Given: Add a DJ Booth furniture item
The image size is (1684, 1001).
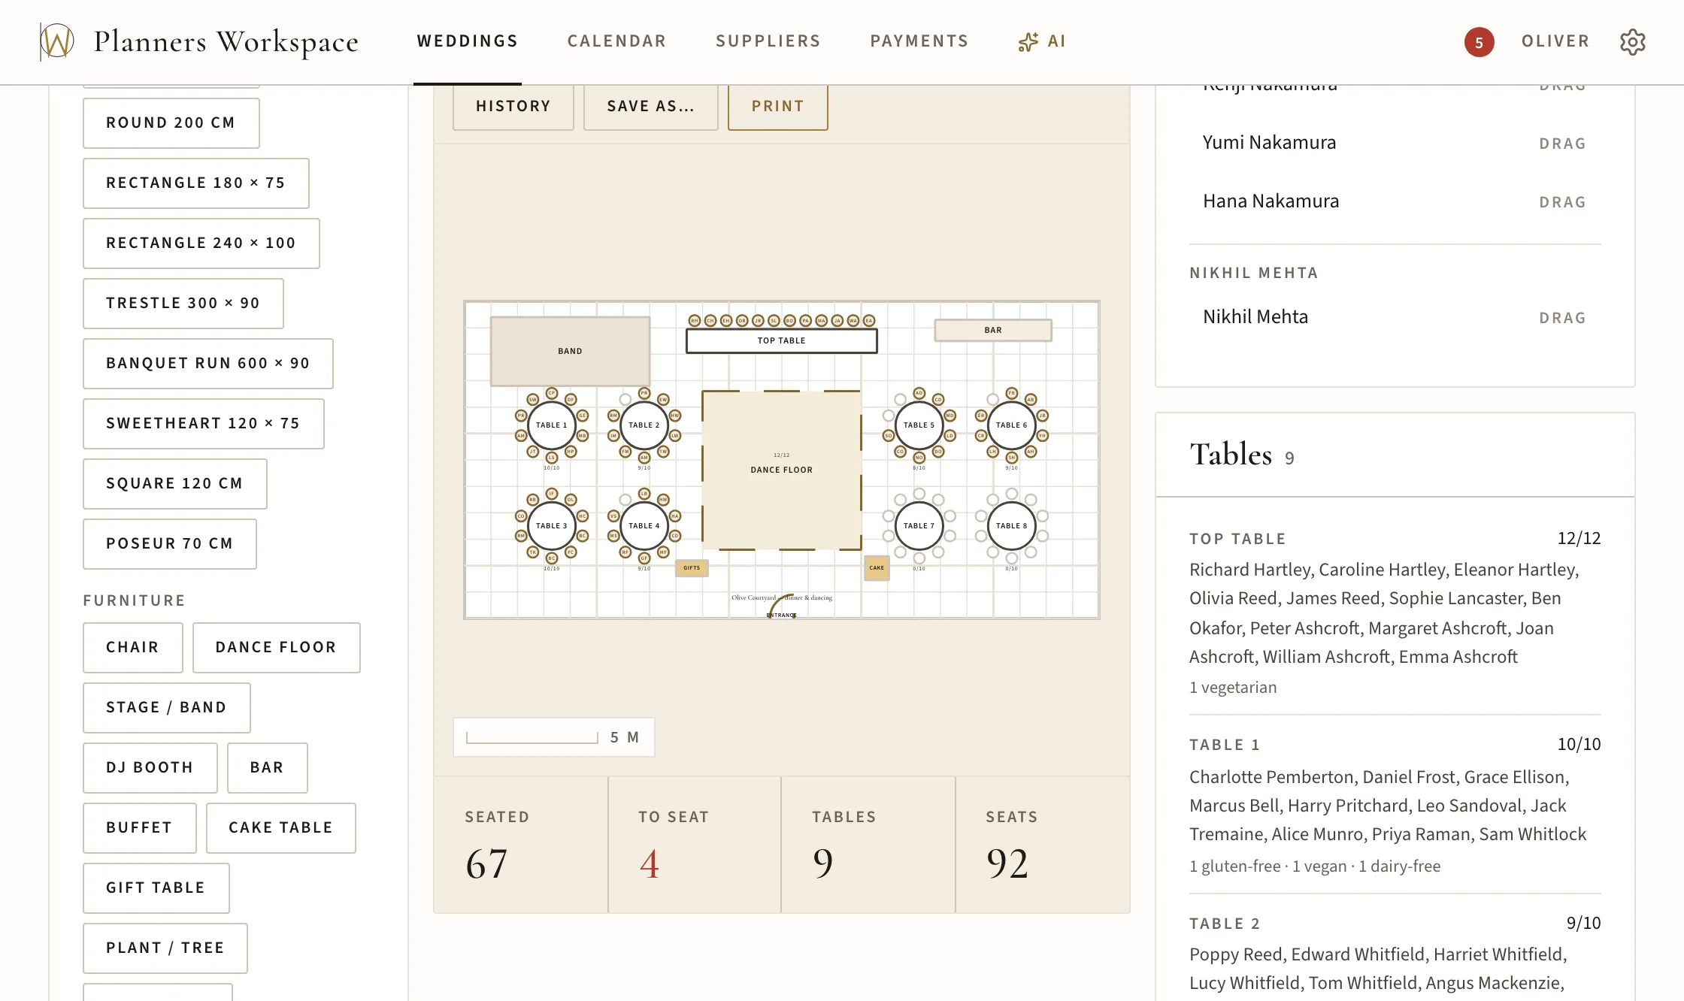Looking at the screenshot, I should 150,768.
